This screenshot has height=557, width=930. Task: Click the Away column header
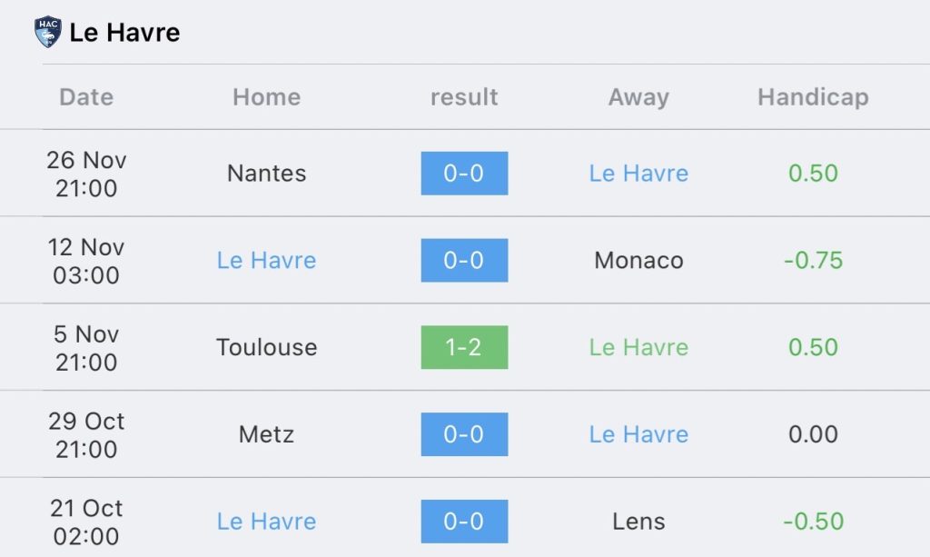click(638, 97)
